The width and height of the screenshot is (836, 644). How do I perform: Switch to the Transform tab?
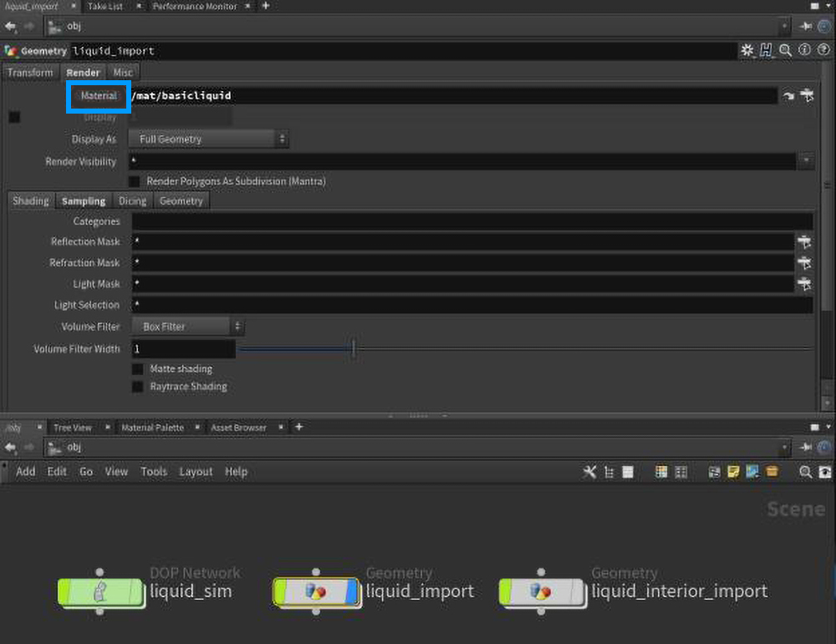tap(30, 73)
